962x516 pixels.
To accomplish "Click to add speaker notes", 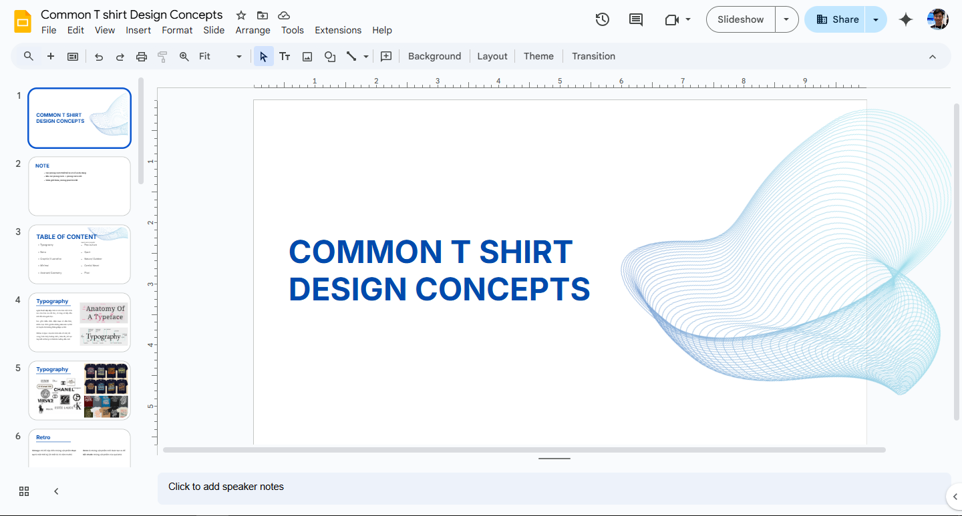I will 554,488.
